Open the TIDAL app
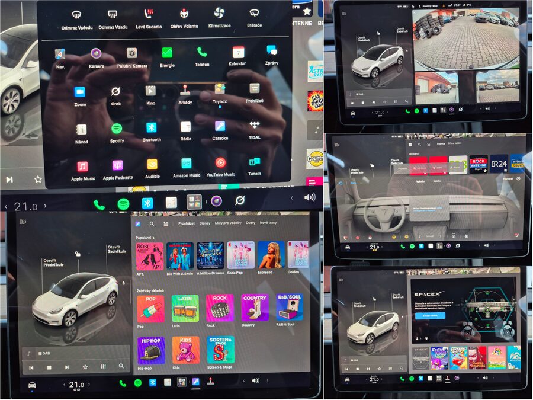The width and height of the screenshot is (533, 400). point(254,125)
